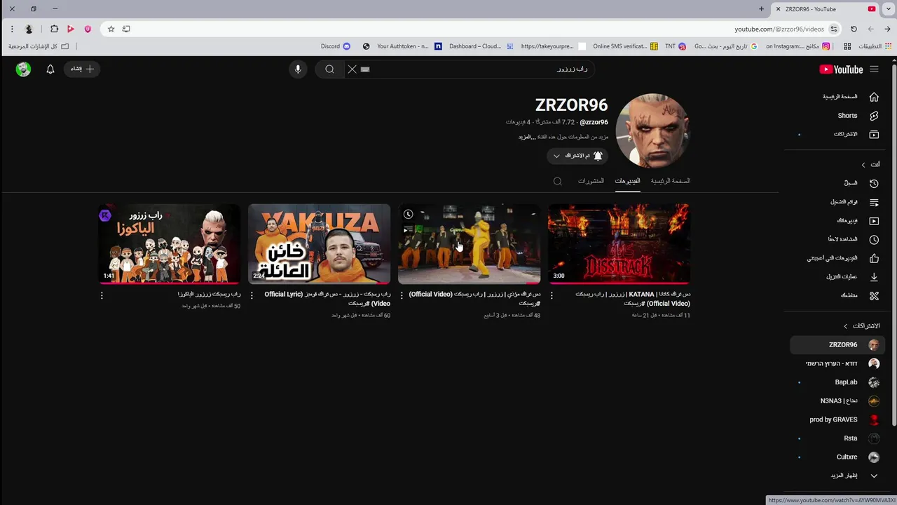Open the notifications bell in the header
Screen dimensions: 897x505
pos(50,69)
